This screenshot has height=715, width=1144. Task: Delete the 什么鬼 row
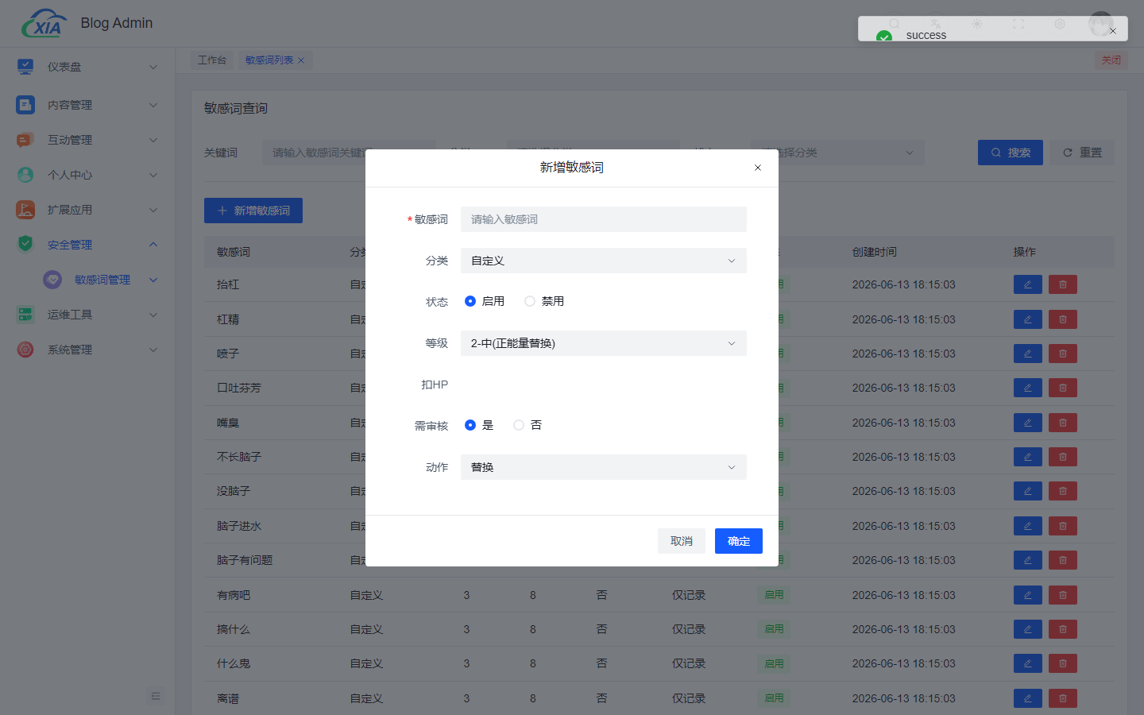(x=1062, y=663)
